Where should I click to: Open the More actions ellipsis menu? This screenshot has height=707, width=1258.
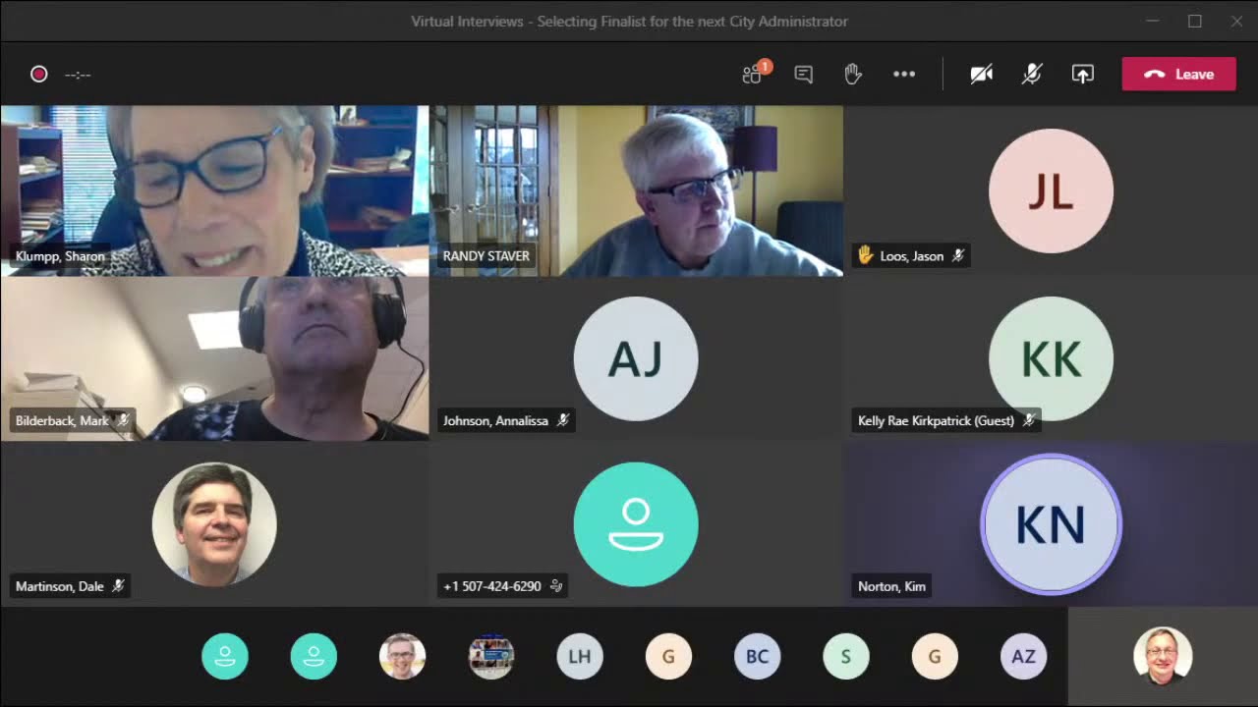tap(904, 74)
